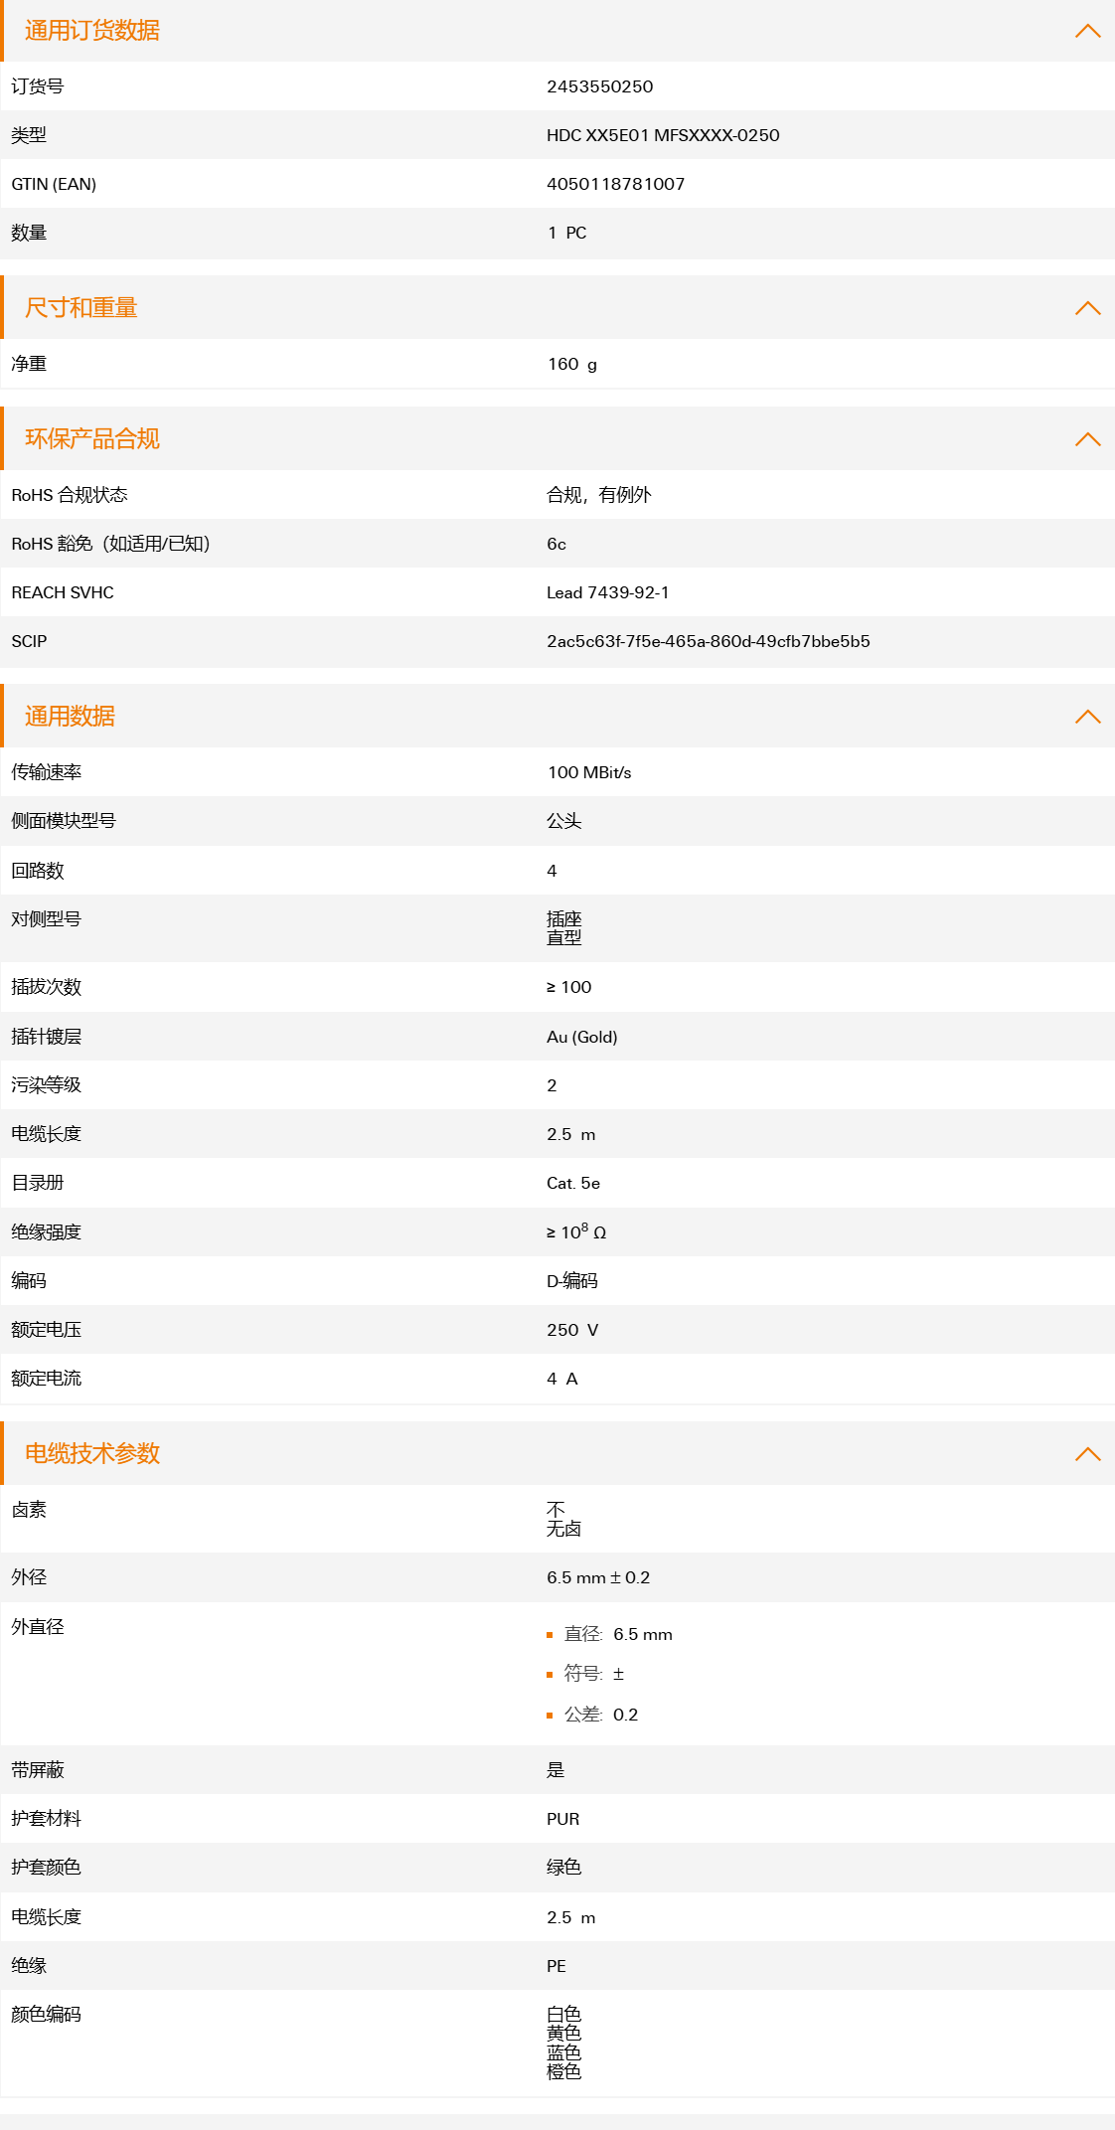1115x2130 pixels.
Task: Click the SCIP identifier value
Action: 708,641
